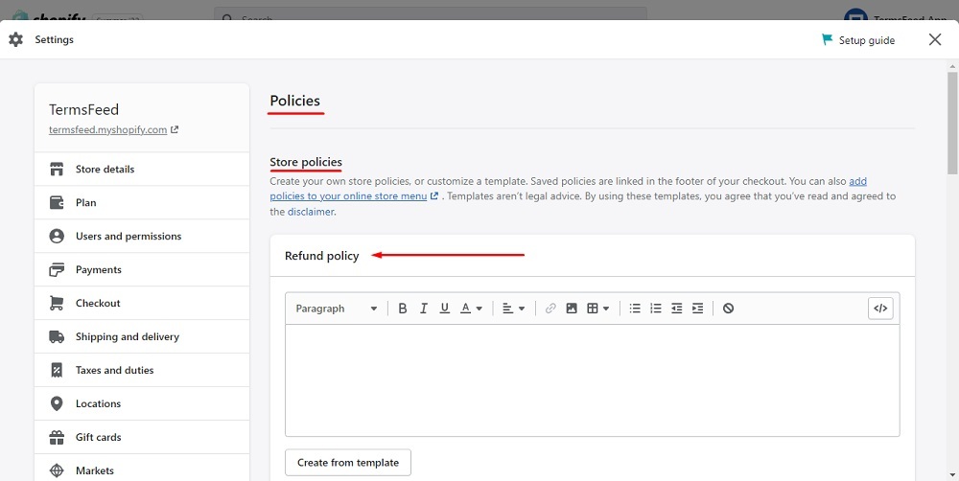This screenshot has width=959, height=481.
Task: Toggle underline formatting in the editor
Action: pos(445,309)
